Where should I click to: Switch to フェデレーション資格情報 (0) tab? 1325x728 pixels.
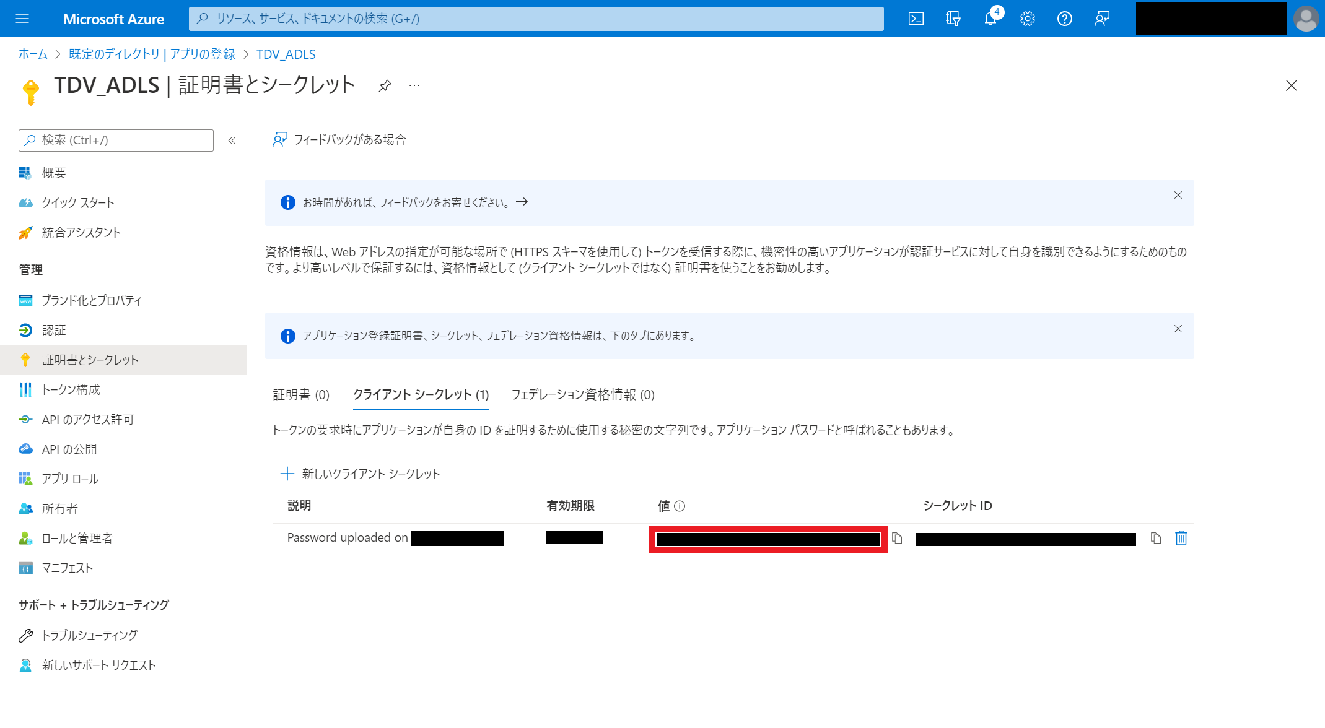[583, 394]
